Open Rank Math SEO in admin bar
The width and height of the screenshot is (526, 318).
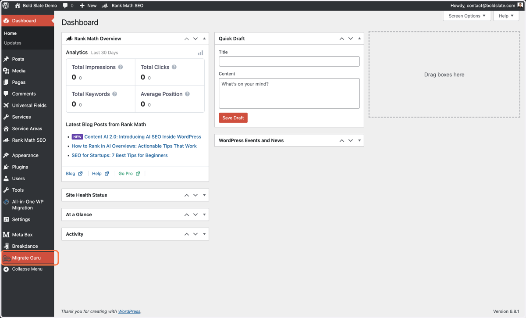pyautogui.click(x=123, y=5)
